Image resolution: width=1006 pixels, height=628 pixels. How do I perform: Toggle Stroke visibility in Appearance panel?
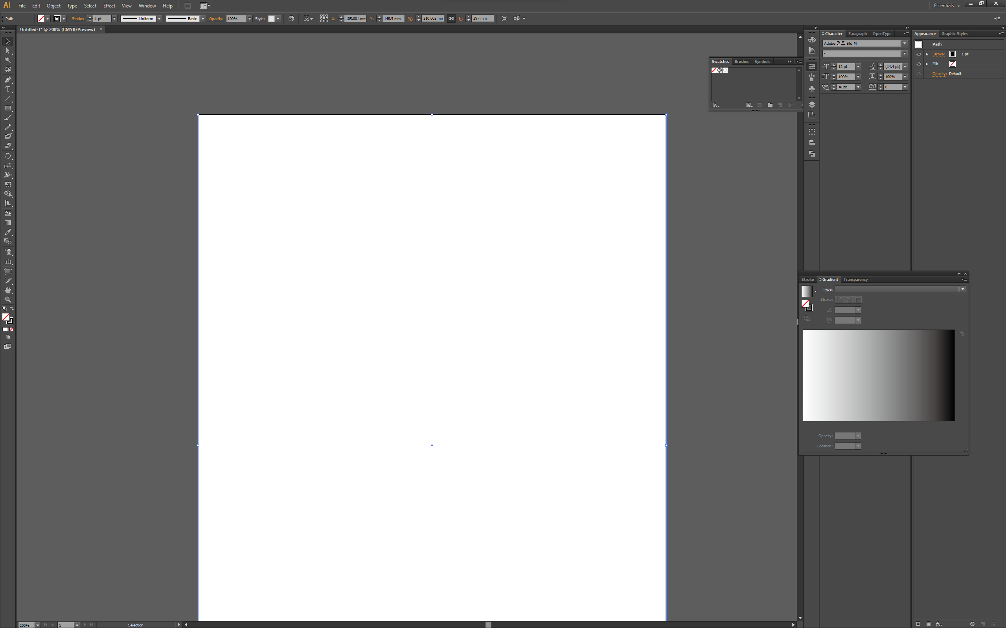[x=919, y=54]
